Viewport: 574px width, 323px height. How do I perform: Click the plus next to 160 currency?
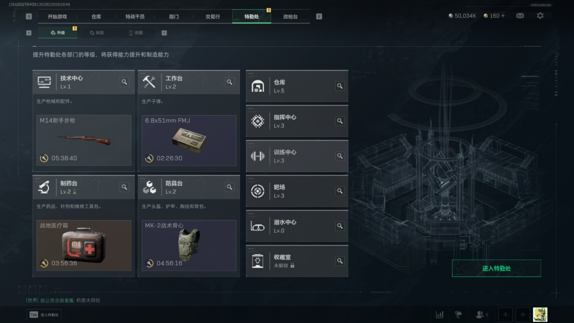[503, 16]
